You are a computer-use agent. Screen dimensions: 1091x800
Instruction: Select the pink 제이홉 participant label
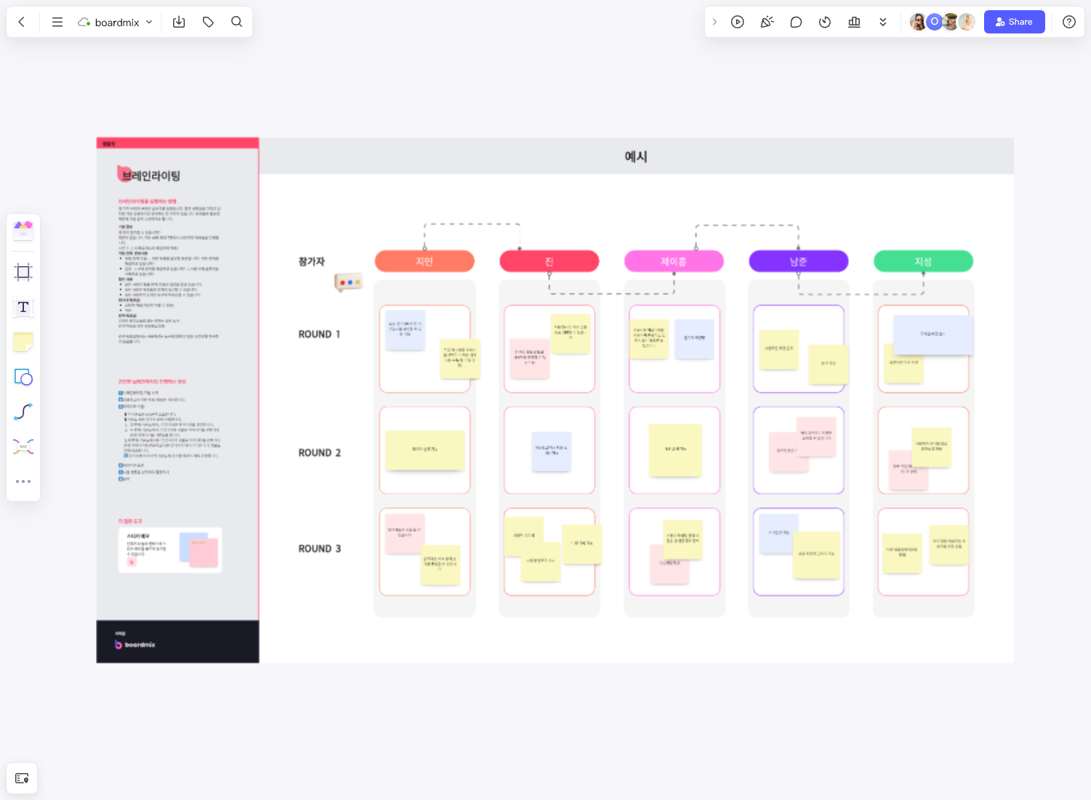(674, 261)
